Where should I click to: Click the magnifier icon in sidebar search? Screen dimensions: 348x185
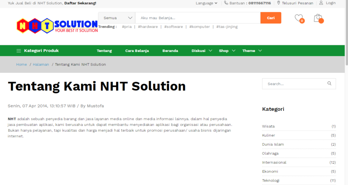[329, 84]
